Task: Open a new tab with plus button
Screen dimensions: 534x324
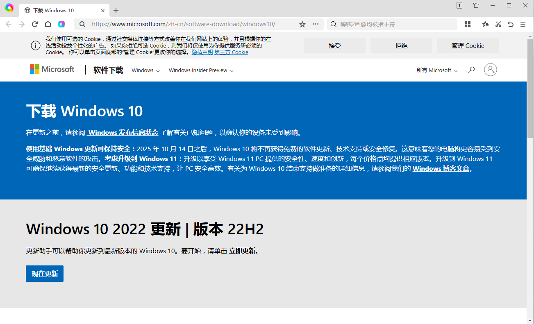Action: [116, 10]
